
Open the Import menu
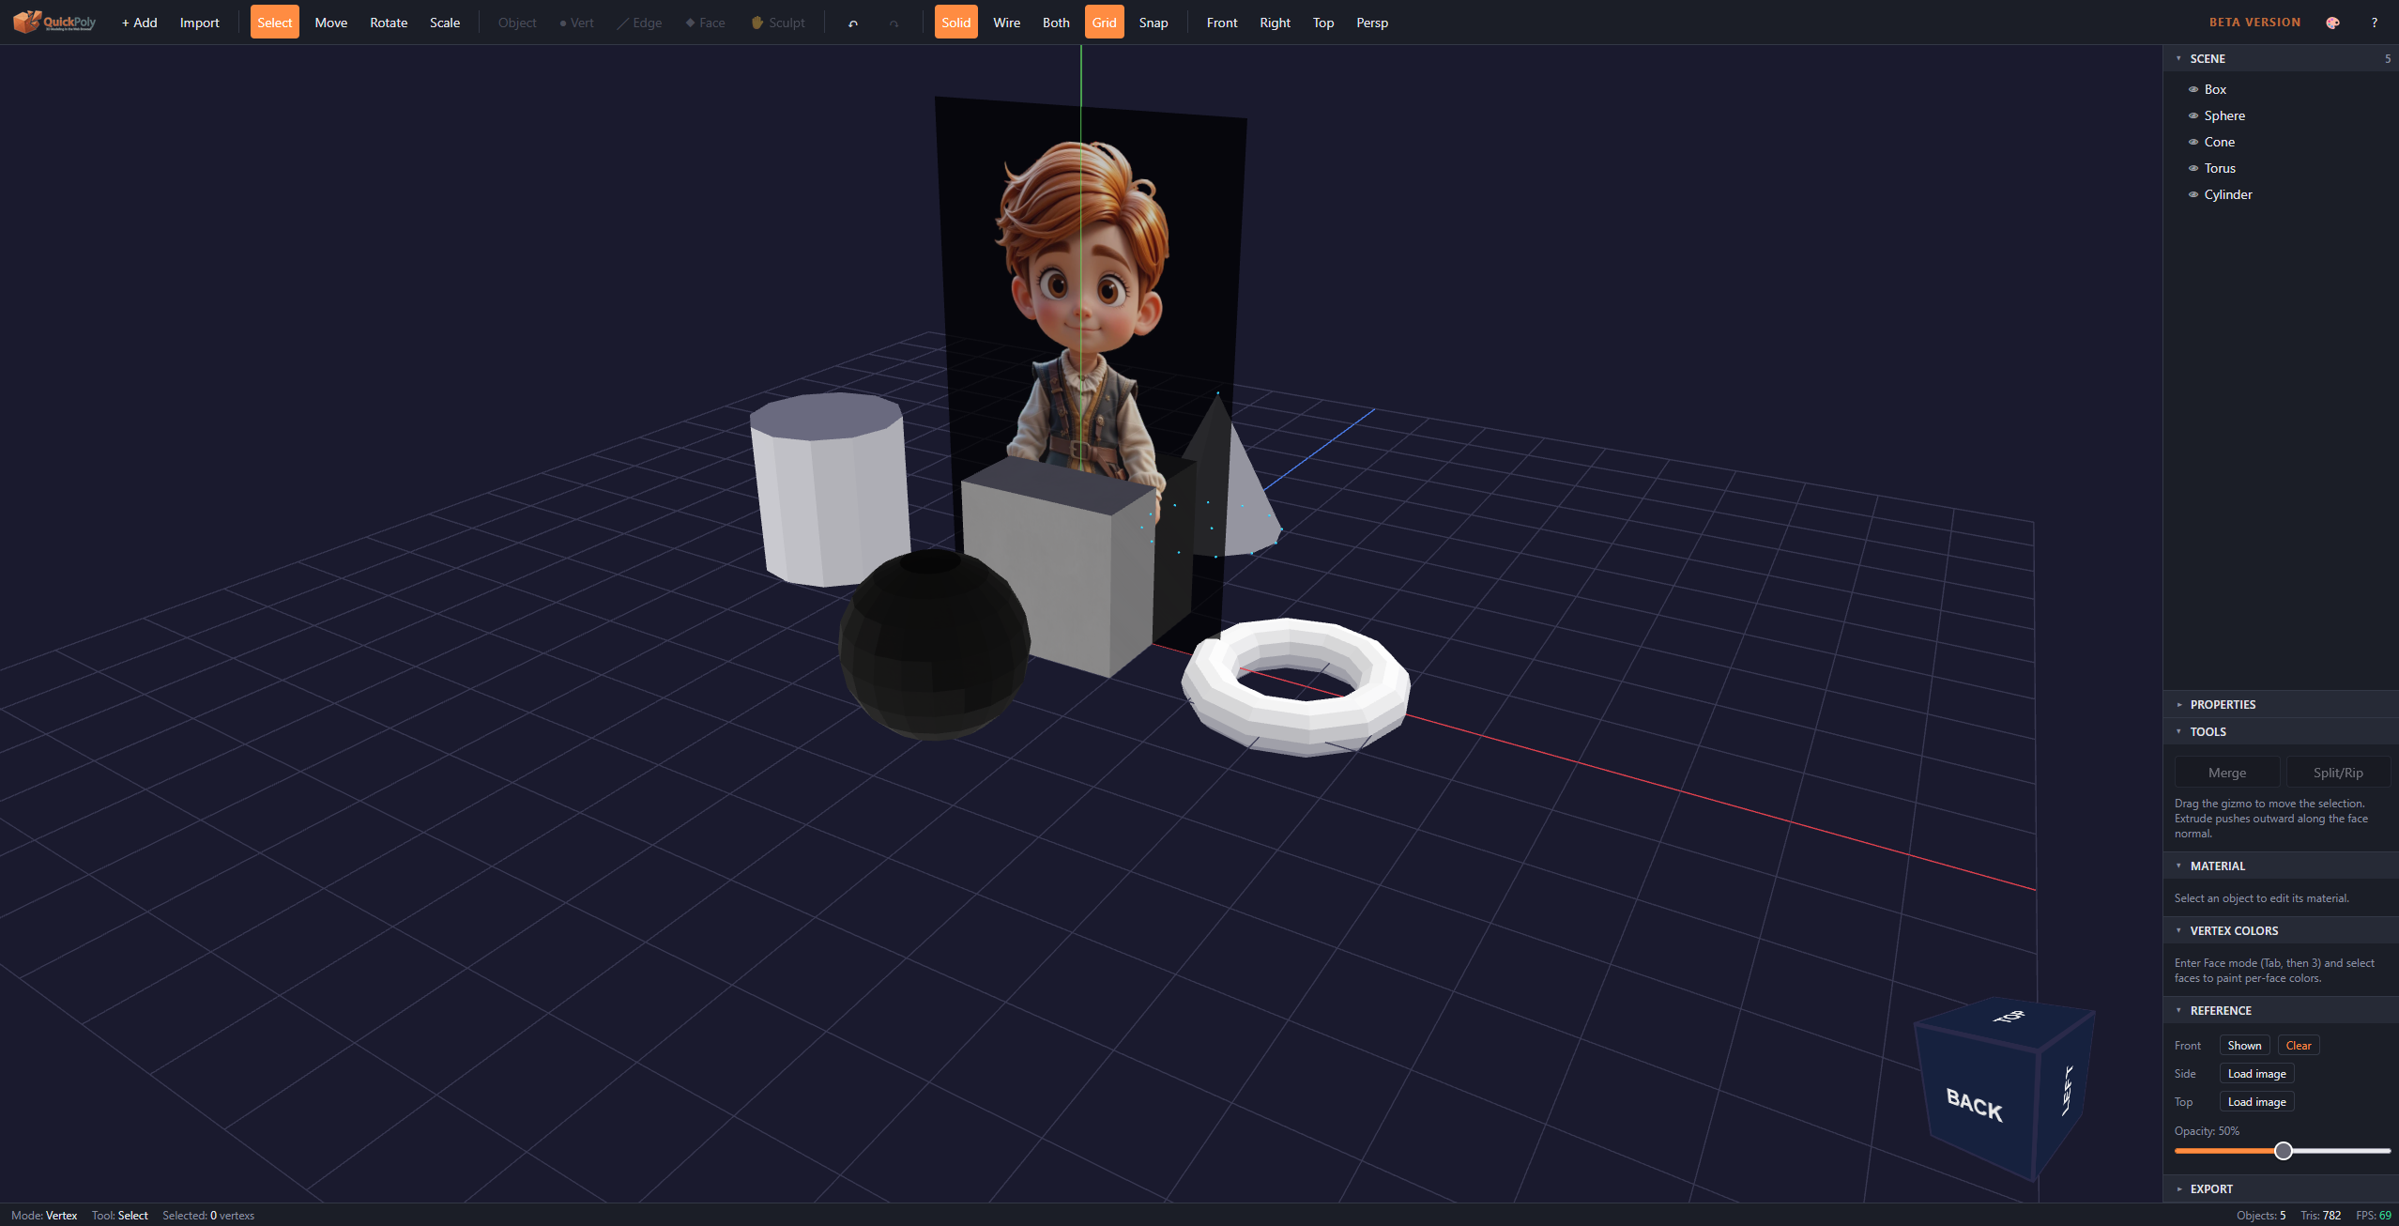pyautogui.click(x=199, y=23)
